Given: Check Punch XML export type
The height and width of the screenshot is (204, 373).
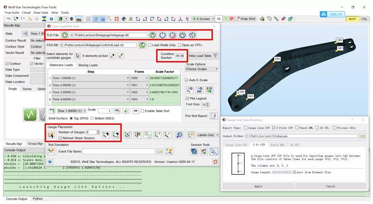Looking at the screenshot, I should coord(297,128).
